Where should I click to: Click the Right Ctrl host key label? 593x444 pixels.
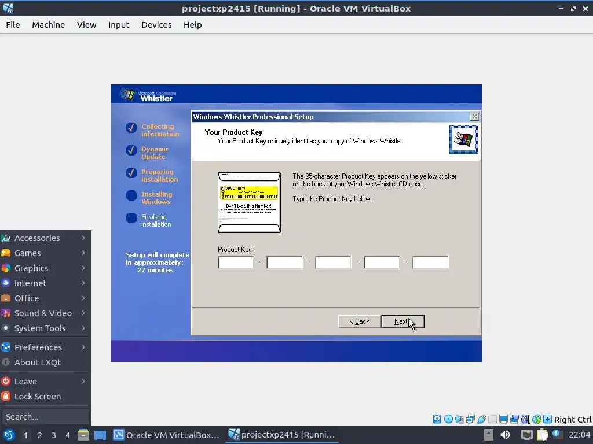coord(573,420)
